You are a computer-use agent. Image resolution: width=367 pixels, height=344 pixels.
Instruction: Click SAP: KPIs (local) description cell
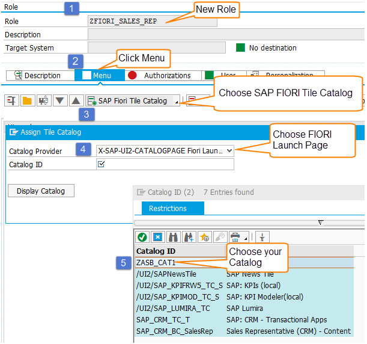(x=253, y=286)
